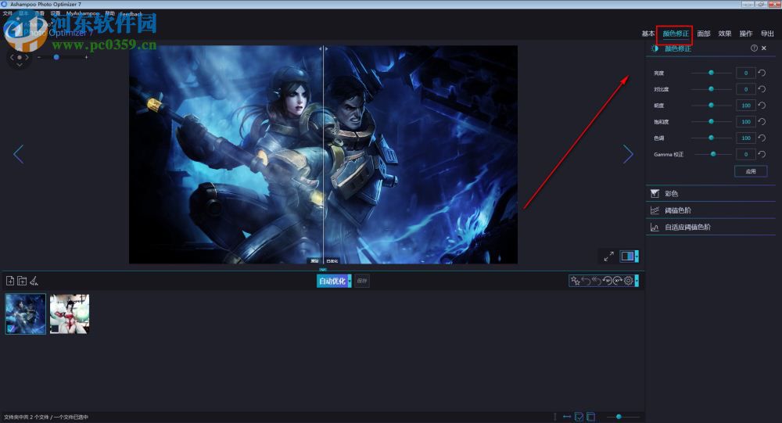Click the 对比度 slider handle
The height and width of the screenshot is (423, 782).
(x=711, y=89)
